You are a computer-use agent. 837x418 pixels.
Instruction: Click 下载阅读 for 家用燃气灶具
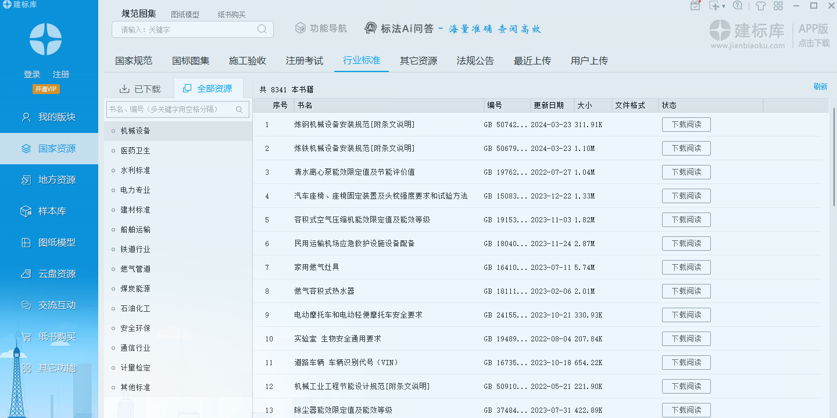click(686, 267)
